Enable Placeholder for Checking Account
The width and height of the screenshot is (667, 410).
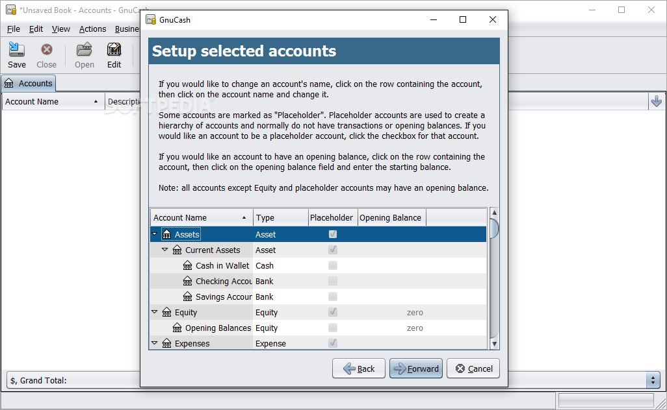[333, 281]
